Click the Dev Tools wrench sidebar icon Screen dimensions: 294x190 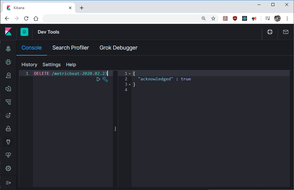point(8,142)
